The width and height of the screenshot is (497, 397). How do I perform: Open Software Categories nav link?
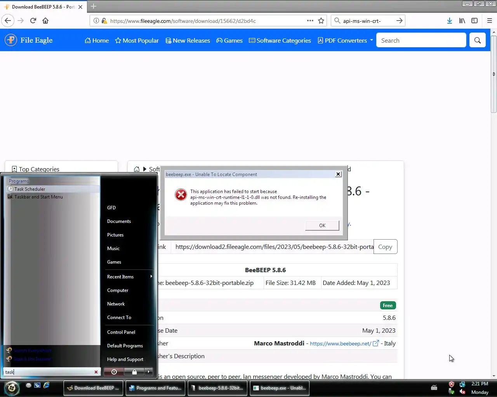click(280, 40)
